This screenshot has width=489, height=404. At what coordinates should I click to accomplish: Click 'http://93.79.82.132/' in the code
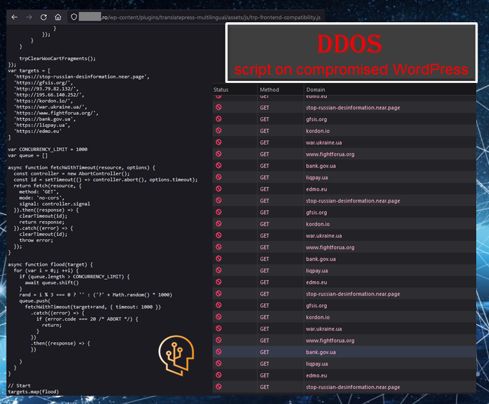click(x=46, y=89)
